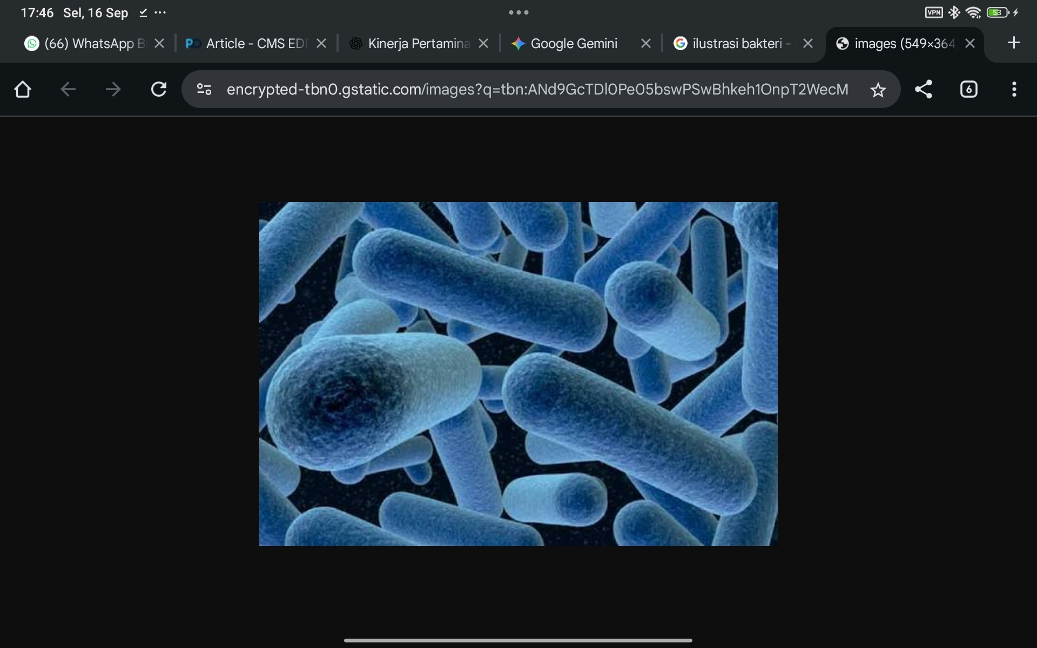
Task: Tap the three-dot multiwindow handle at top center
Action: [x=518, y=12]
